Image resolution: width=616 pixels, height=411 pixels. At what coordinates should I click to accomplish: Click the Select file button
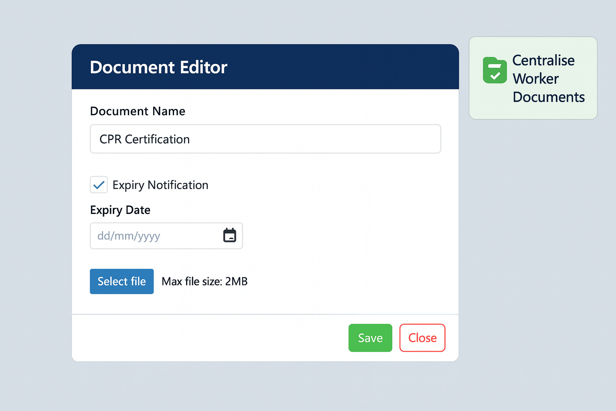(x=122, y=281)
